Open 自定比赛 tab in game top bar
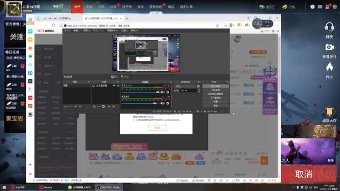The width and height of the screenshot is (340, 191). point(186,7)
